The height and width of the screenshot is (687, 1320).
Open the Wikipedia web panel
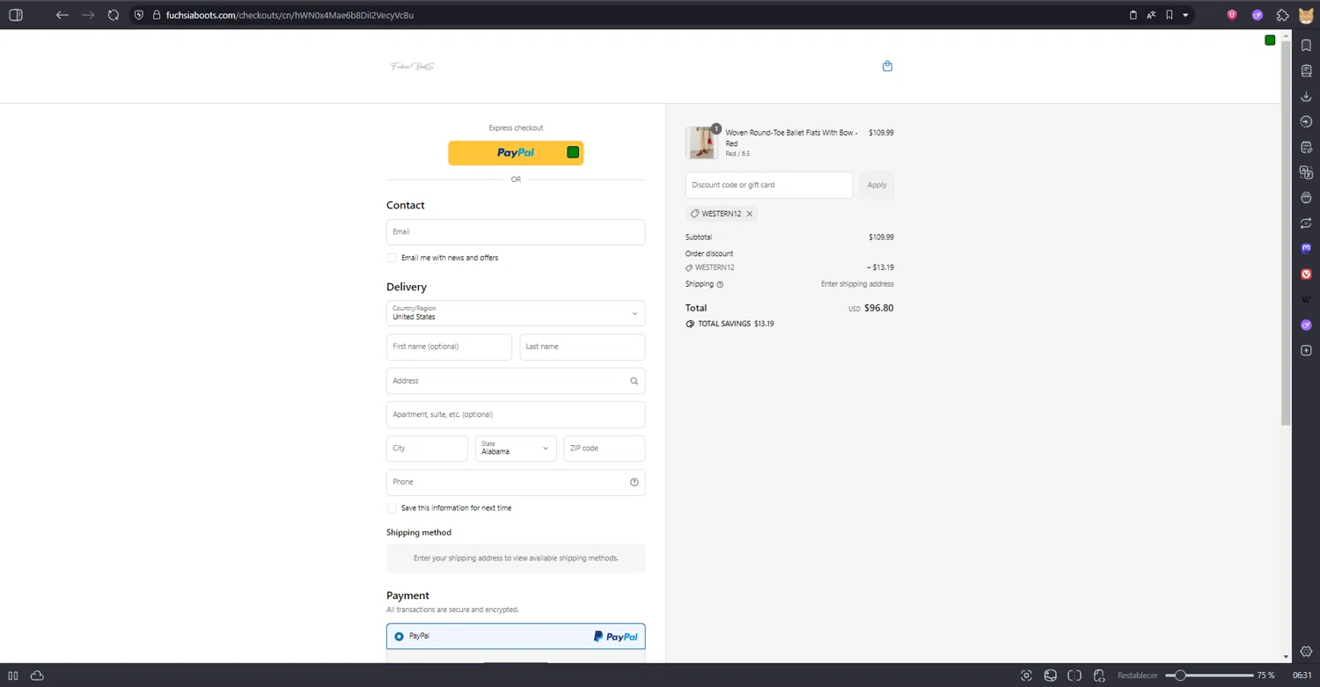[x=1307, y=300]
